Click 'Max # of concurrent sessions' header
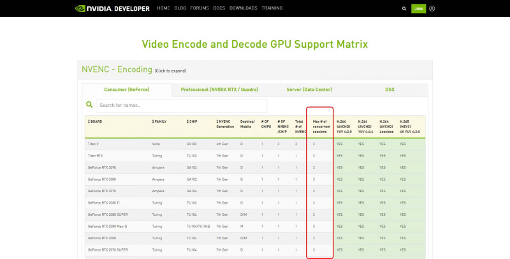Viewport: 510px width, 259px height. (x=321, y=127)
